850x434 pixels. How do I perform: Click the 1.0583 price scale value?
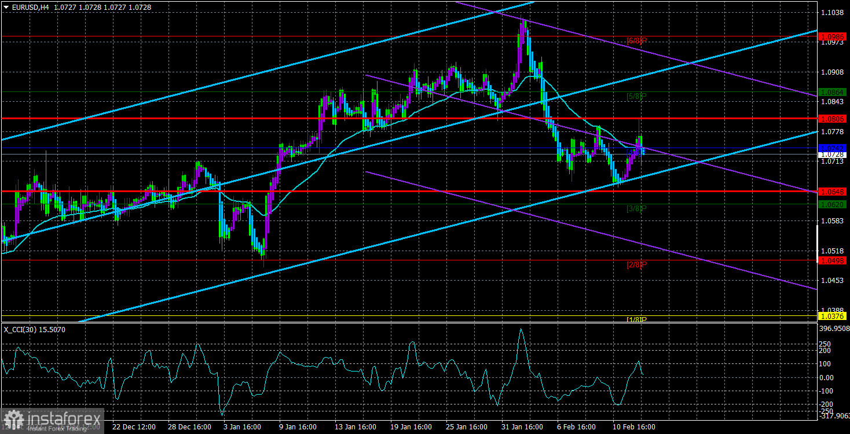point(831,221)
